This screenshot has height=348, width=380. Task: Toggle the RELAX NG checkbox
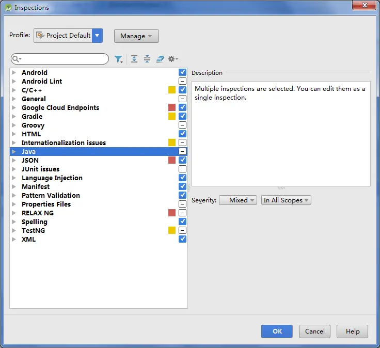pos(182,213)
